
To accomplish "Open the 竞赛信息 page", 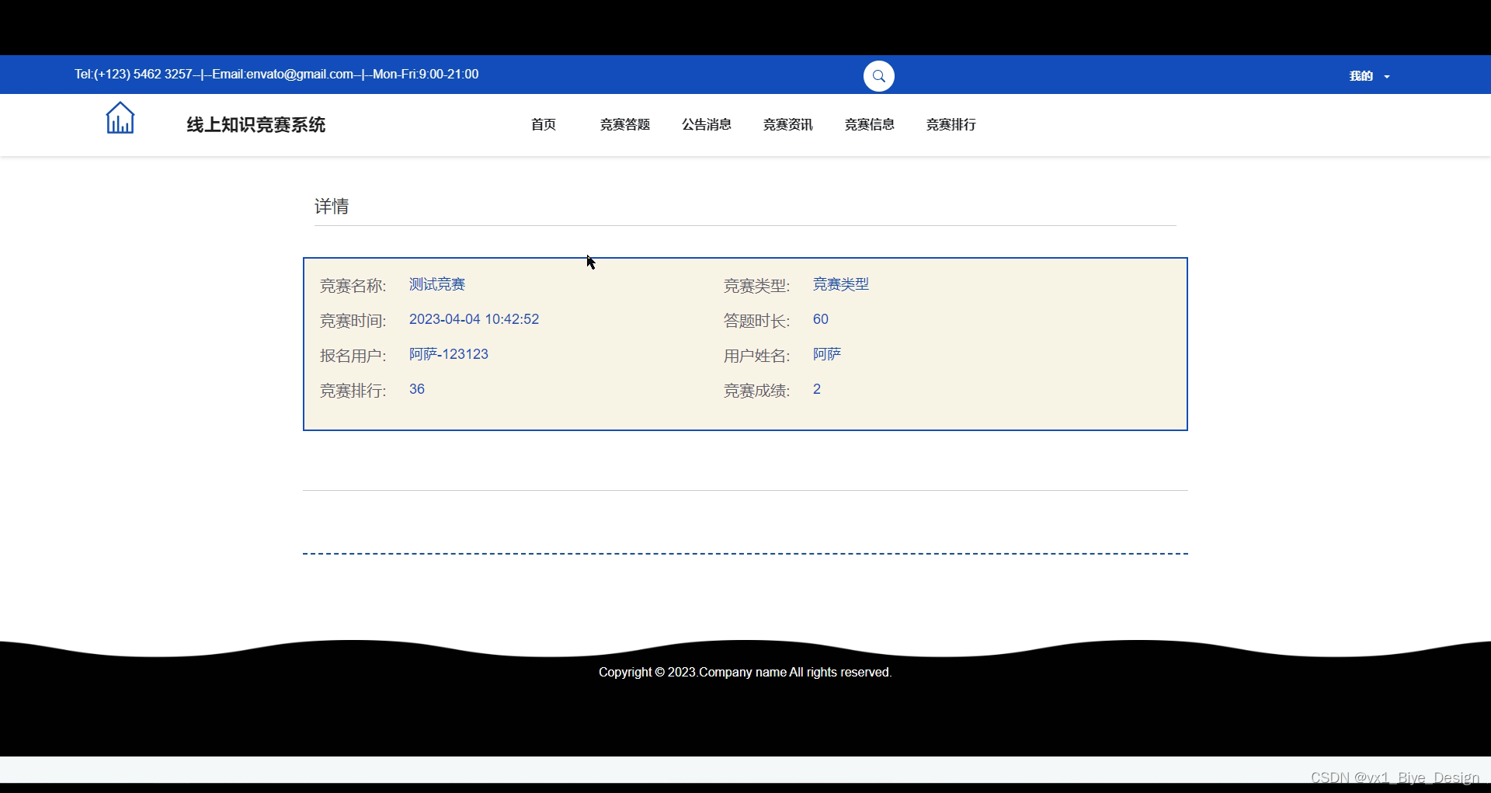I will [870, 124].
